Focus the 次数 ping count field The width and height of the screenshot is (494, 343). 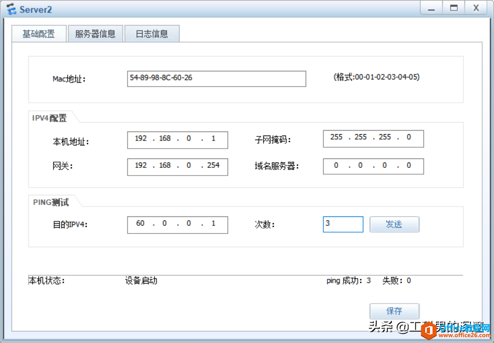tap(343, 224)
